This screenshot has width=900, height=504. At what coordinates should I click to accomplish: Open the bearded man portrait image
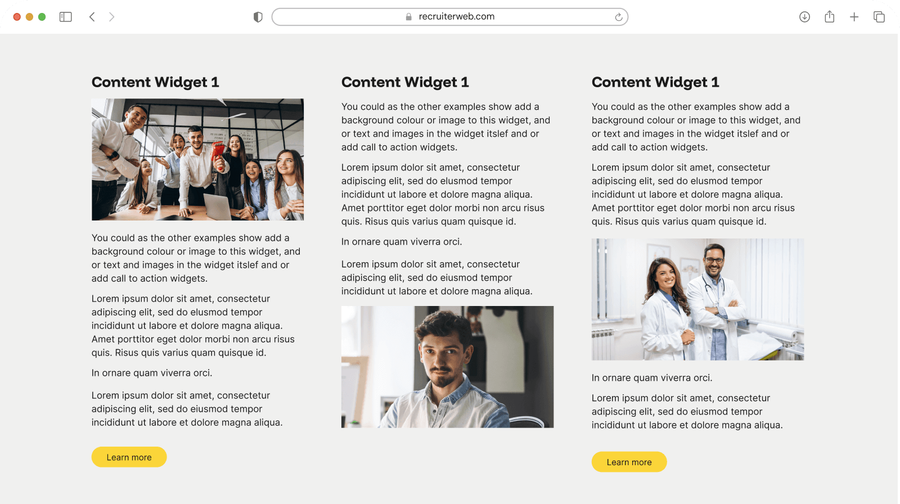(448, 367)
